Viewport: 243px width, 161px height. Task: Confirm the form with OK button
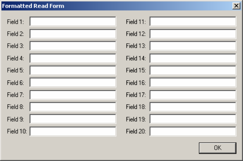218,148
